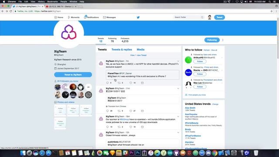
Task: Open Finder from the dock
Action: [23, 153]
